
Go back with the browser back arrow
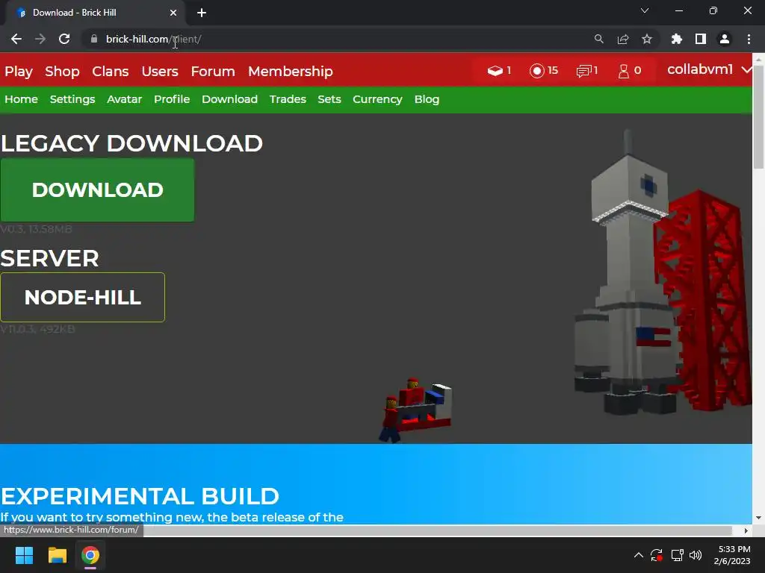16,39
